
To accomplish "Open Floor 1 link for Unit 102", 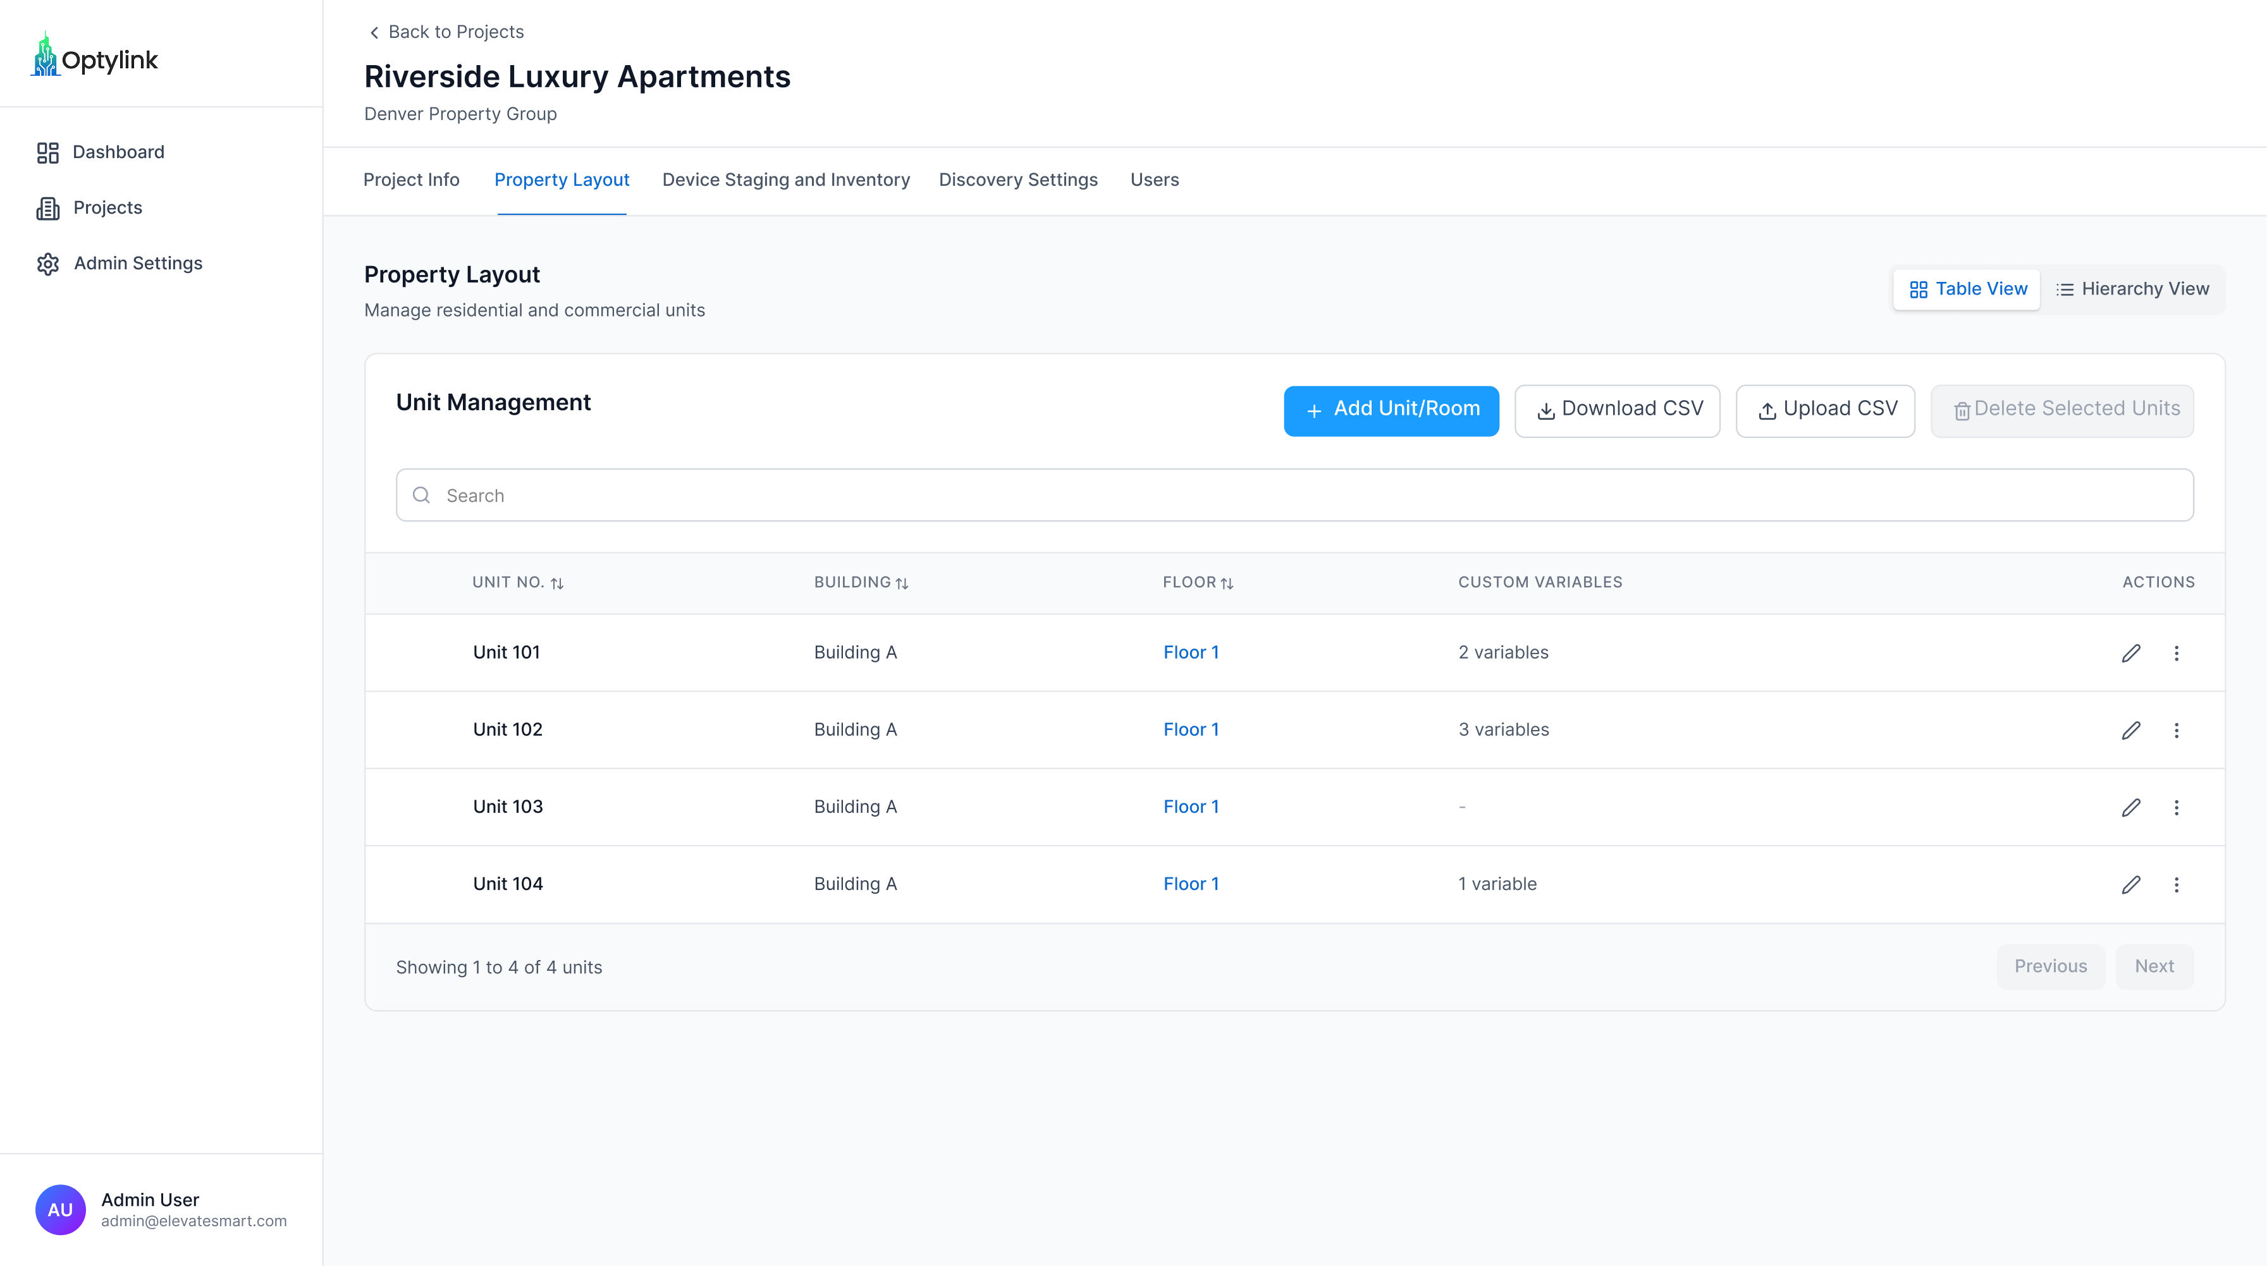I will pyautogui.click(x=1191, y=729).
